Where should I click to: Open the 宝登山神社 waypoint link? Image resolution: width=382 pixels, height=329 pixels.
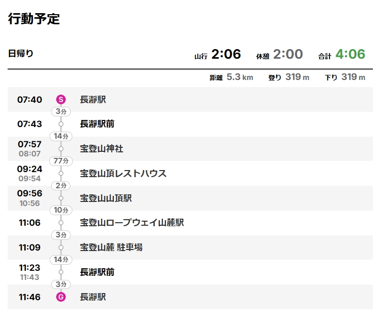[x=102, y=149]
